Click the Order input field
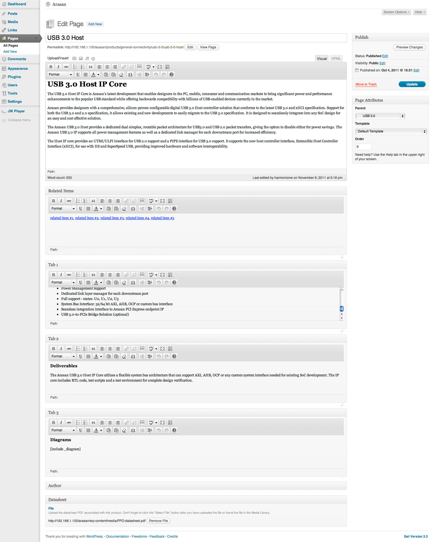The height and width of the screenshot is (542, 433). [x=363, y=147]
